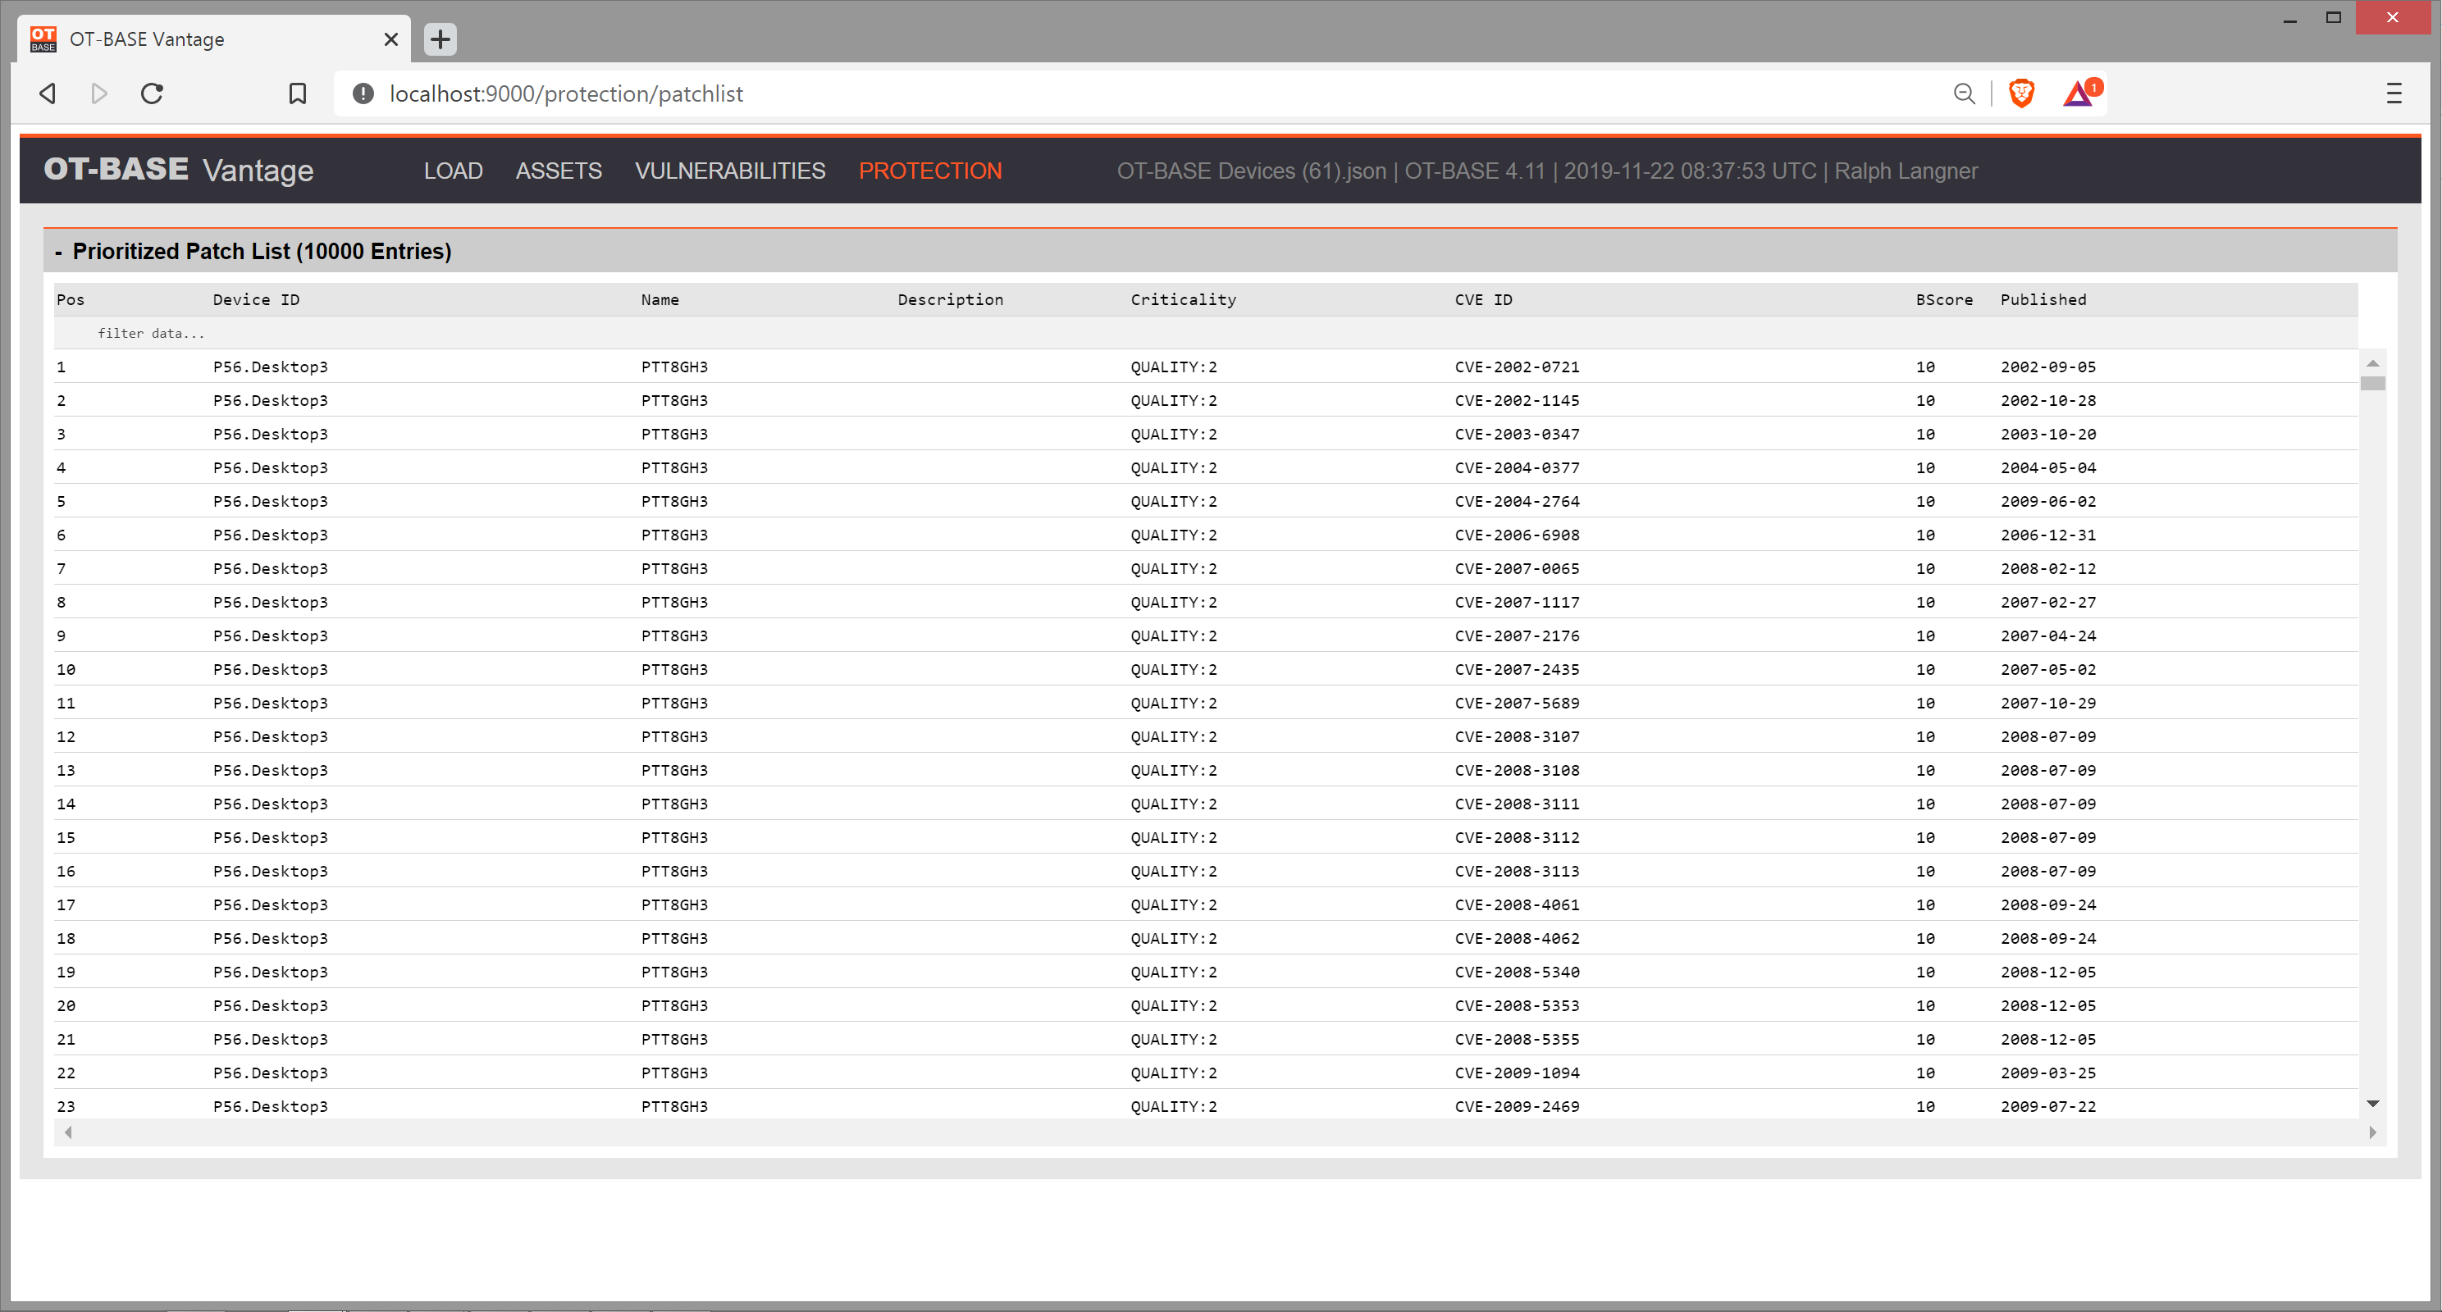Sort by the CVE ID column header

[x=1484, y=299]
